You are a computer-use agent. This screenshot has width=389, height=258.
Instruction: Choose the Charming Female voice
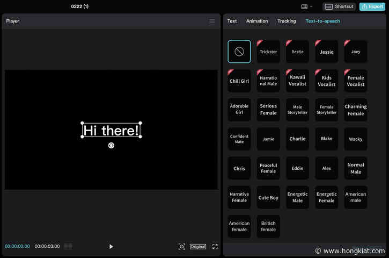[x=356, y=109]
